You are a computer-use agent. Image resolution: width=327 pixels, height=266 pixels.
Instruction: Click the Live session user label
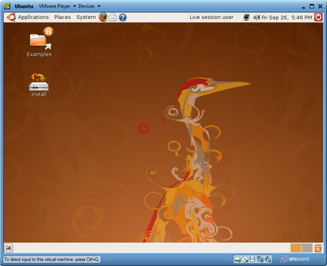click(x=211, y=17)
